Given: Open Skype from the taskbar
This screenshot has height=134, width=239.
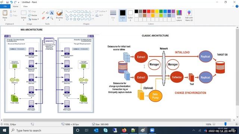Looking at the screenshot, I should [x=105, y=130].
